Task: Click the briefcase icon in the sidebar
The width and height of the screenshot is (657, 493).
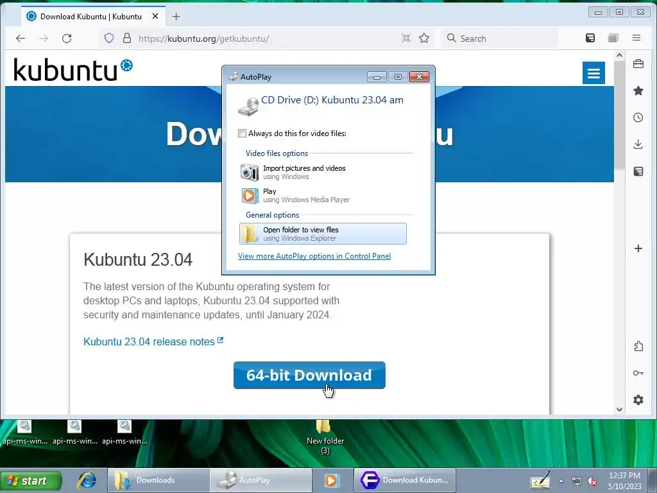Action: (638, 64)
